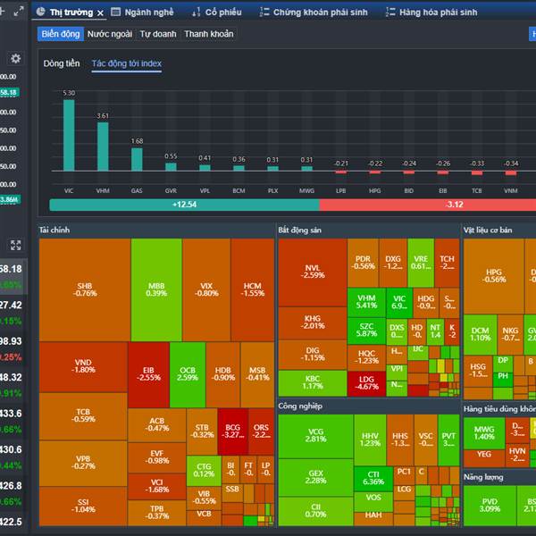This screenshot has width=536, height=536.
Task: Expand the heatmap with the corner-brackets icon
Action: (16, 245)
